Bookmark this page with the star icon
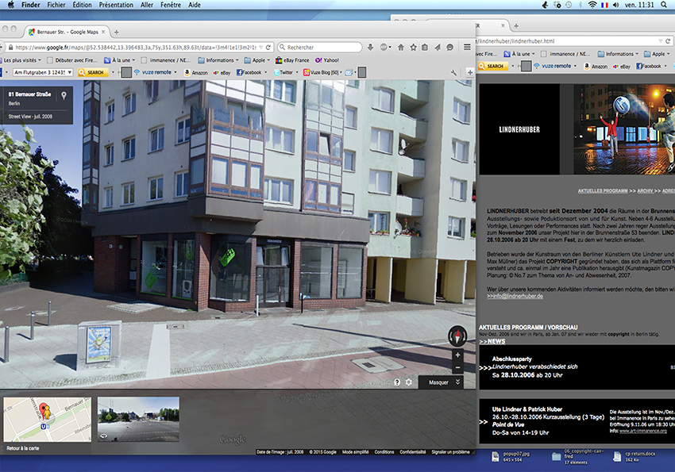This screenshot has width=675, height=472. click(413, 48)
